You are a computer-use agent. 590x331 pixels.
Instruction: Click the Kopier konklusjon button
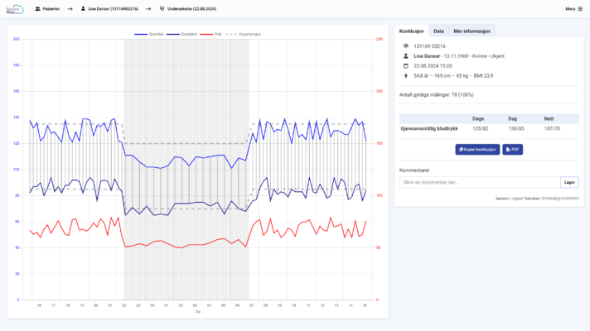477,150
